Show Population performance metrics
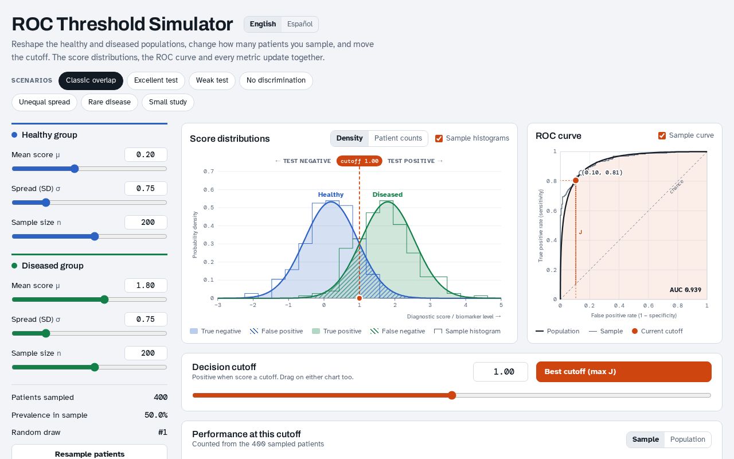This screenshot has height=459, width=734. click(688, 439)
